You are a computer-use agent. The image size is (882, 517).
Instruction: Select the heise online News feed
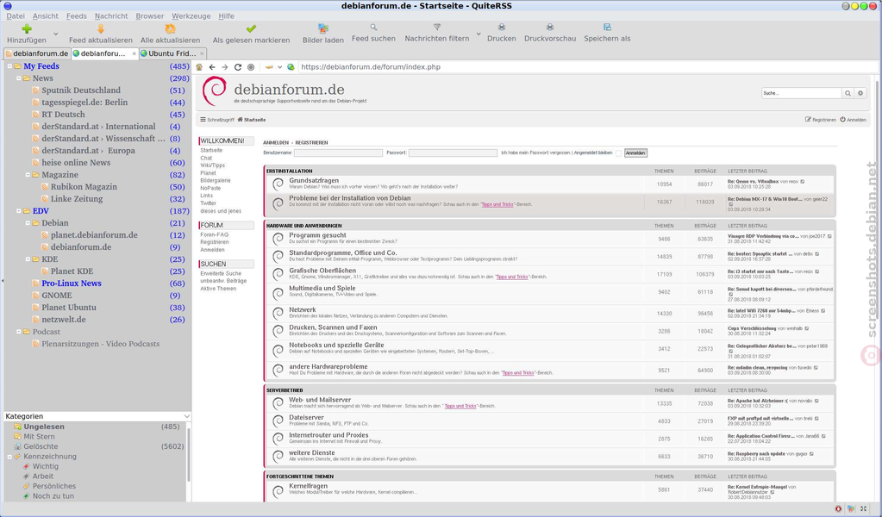(x=76, y=162)
